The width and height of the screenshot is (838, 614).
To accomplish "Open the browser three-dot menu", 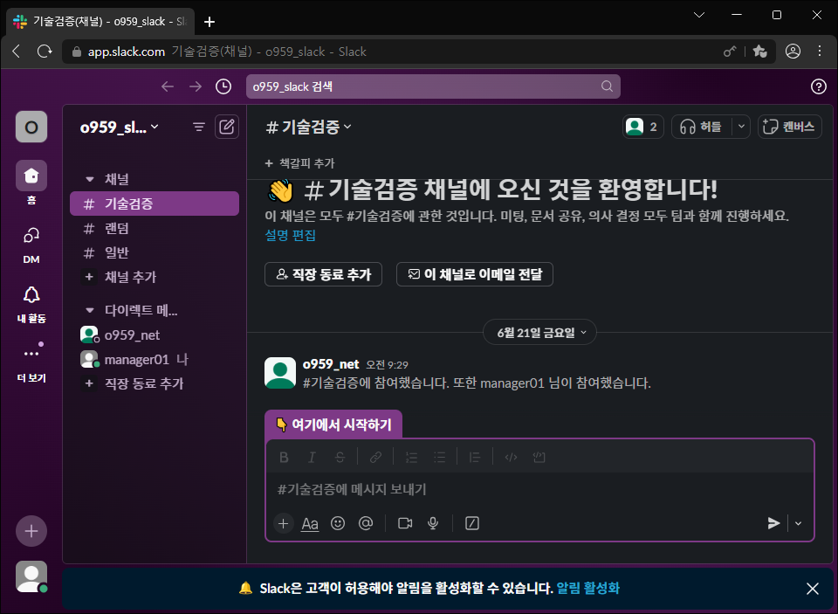I will [x=820, y=52].
